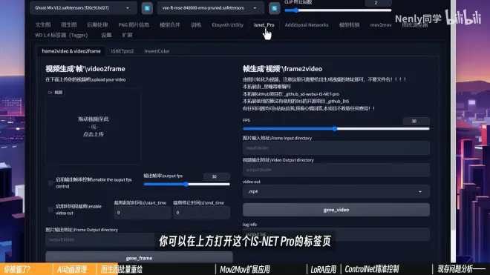490x275 pixels.
Task: Expand the video out .mp4 dropdown
Action: [336, 191]
